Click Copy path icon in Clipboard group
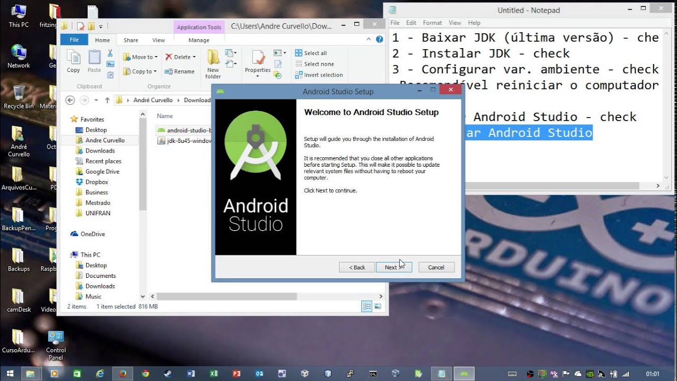 110,64
